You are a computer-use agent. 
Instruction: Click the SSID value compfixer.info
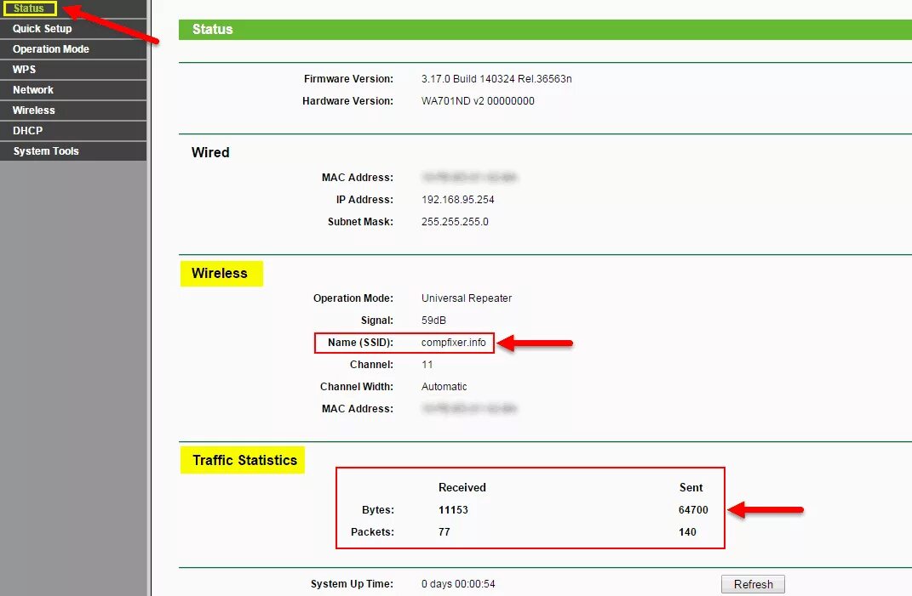454,342
